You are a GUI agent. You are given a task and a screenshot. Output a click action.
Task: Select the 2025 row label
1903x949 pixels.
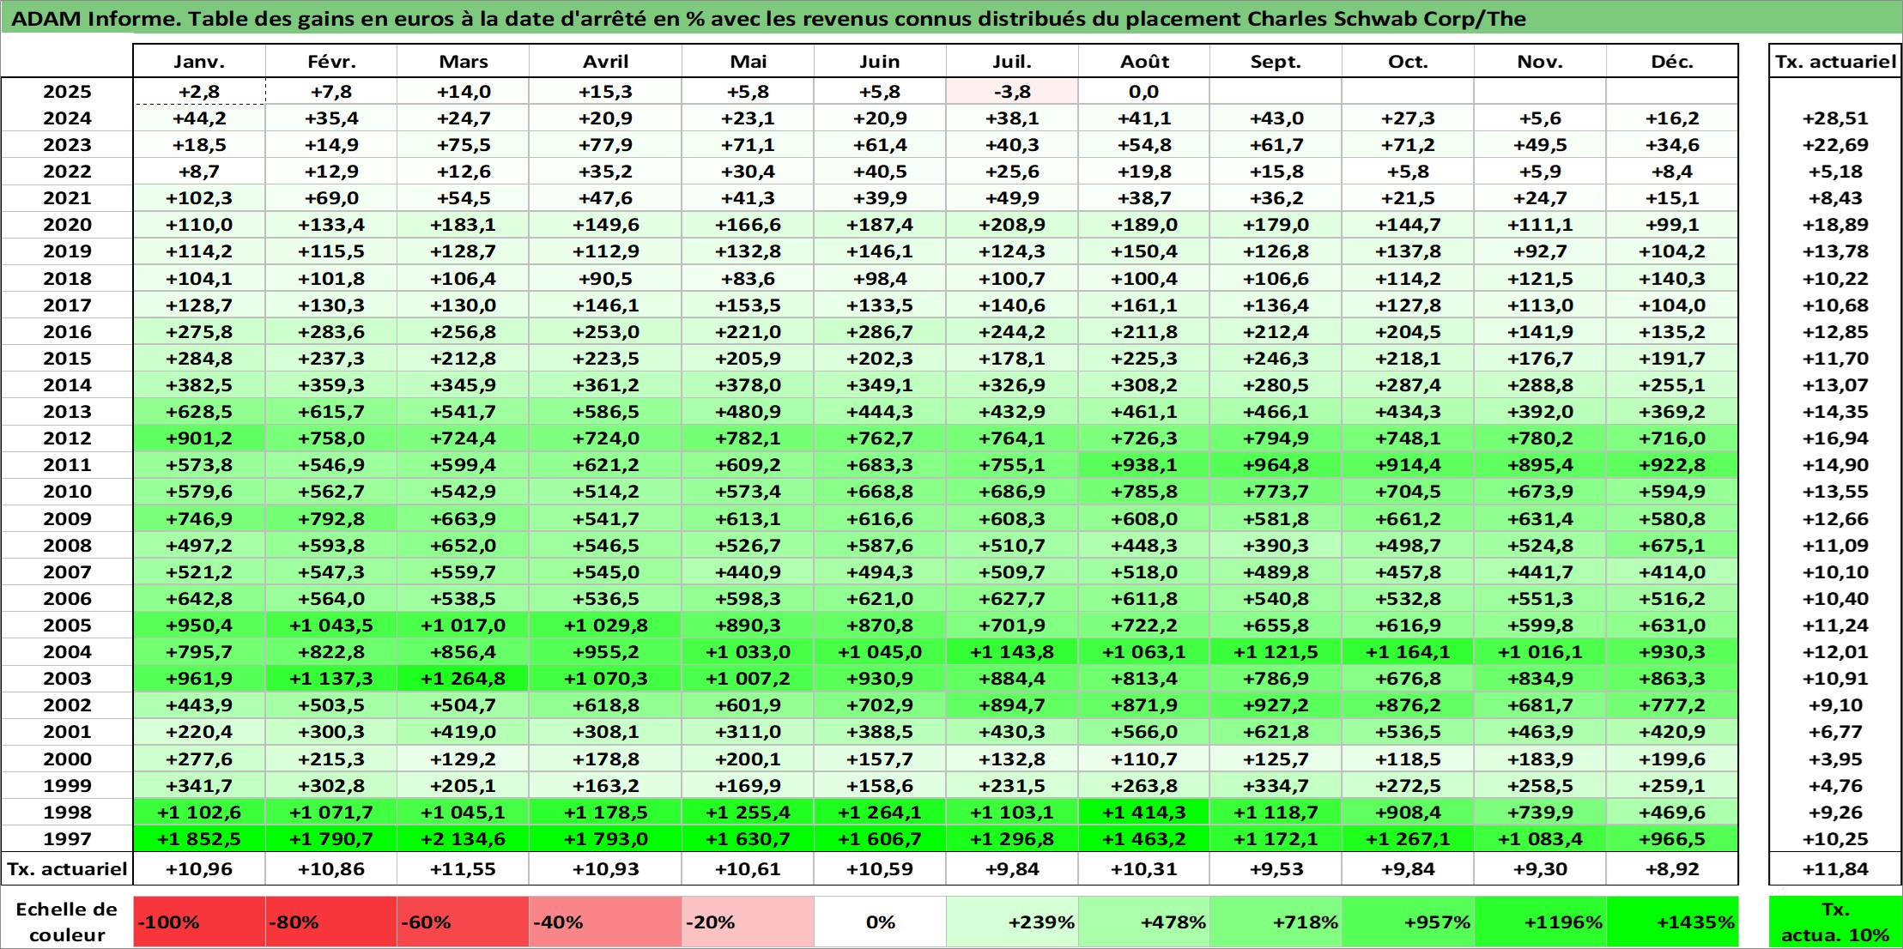pyautogui.click(x=67, y=92)
